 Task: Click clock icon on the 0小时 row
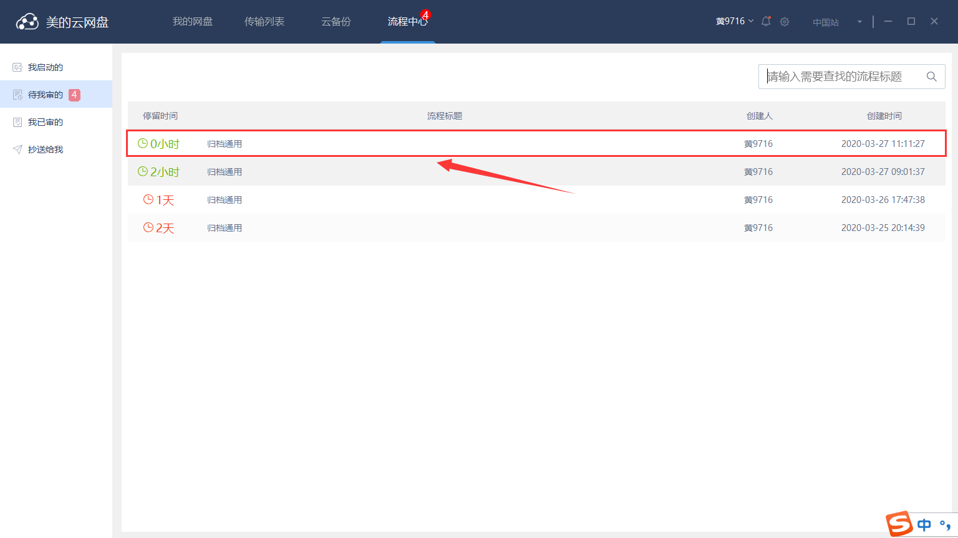(x=143, y=143)
